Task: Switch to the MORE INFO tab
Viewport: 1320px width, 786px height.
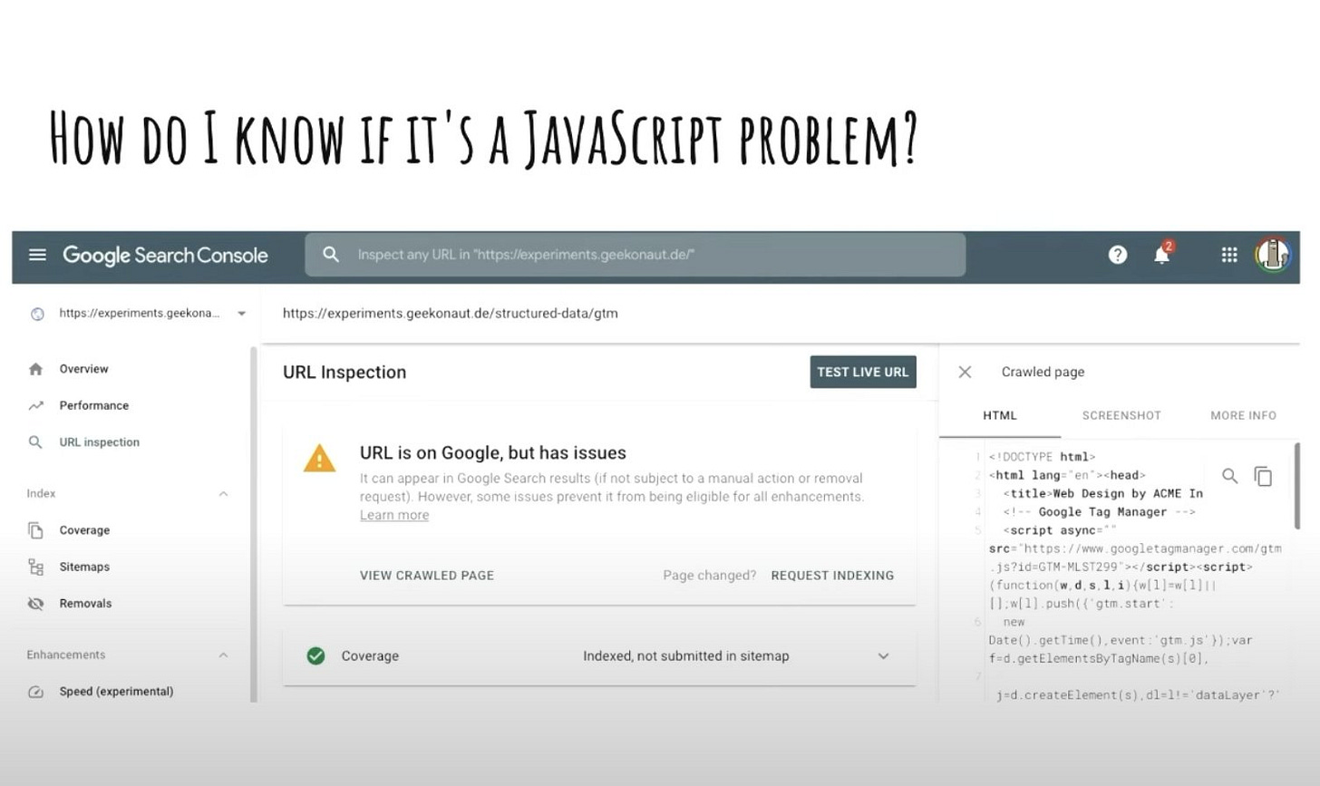Action: tap(1243, 415)
